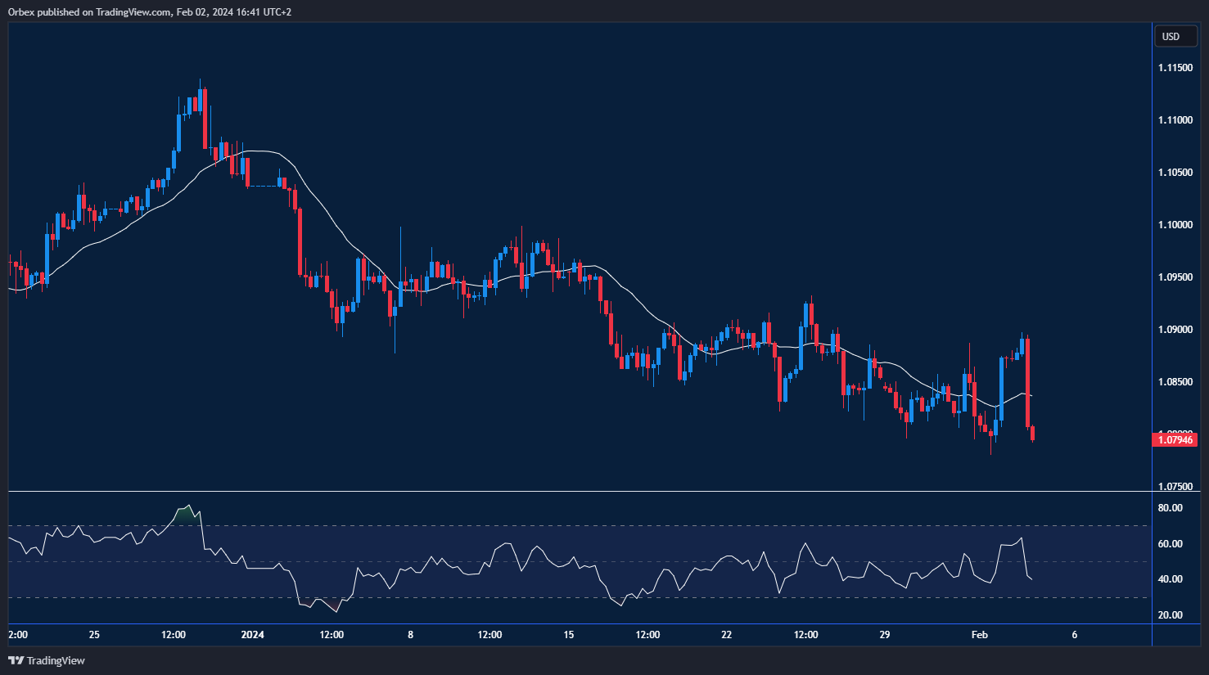Click the 1.11500 price scale label

[1175, 68]
